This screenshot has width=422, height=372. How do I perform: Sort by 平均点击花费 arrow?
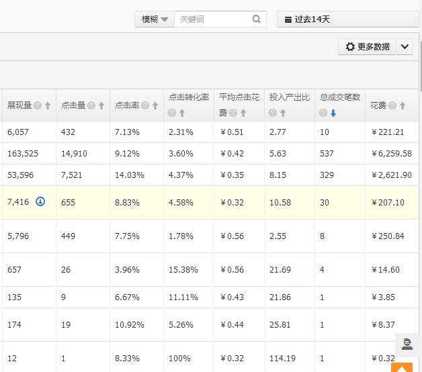point(243,113)
